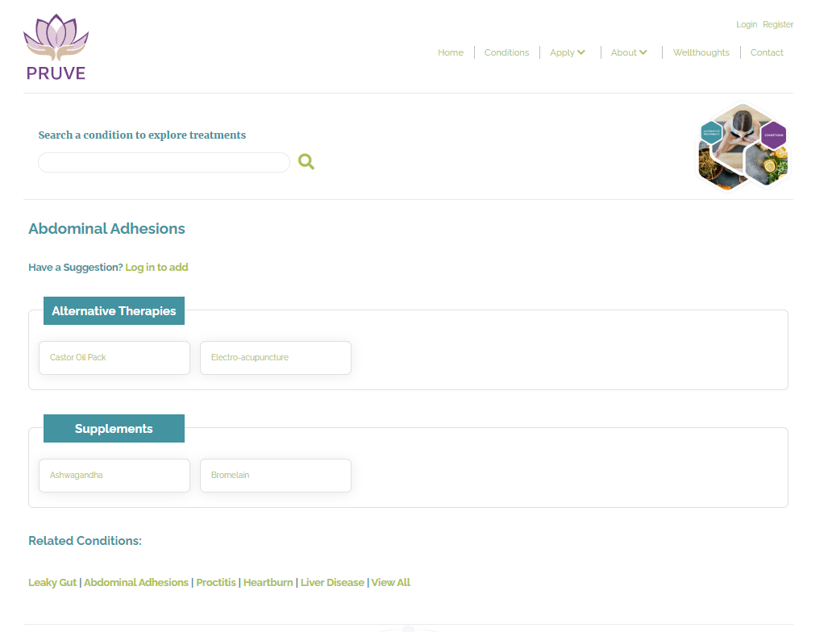The height and width of the screenshot is (632, 828).
Task: Select the Bromelain supplement
Action: [x=275, y=475]
